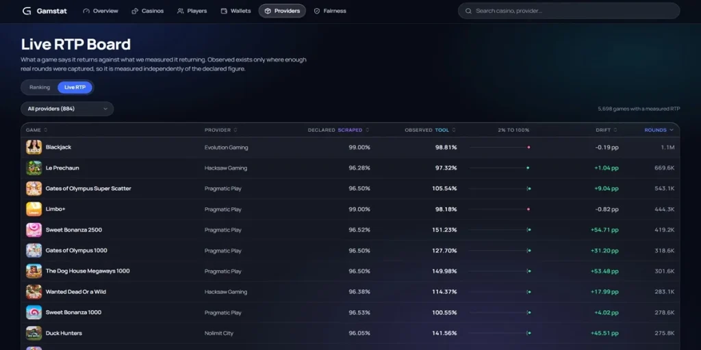The image size is (701, 350).
Task: Switch to the Ranking toggle option
Action: point(40,87)
